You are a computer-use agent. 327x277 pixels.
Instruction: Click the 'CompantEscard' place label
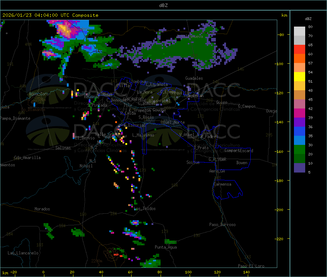click(x=239, y=151)
